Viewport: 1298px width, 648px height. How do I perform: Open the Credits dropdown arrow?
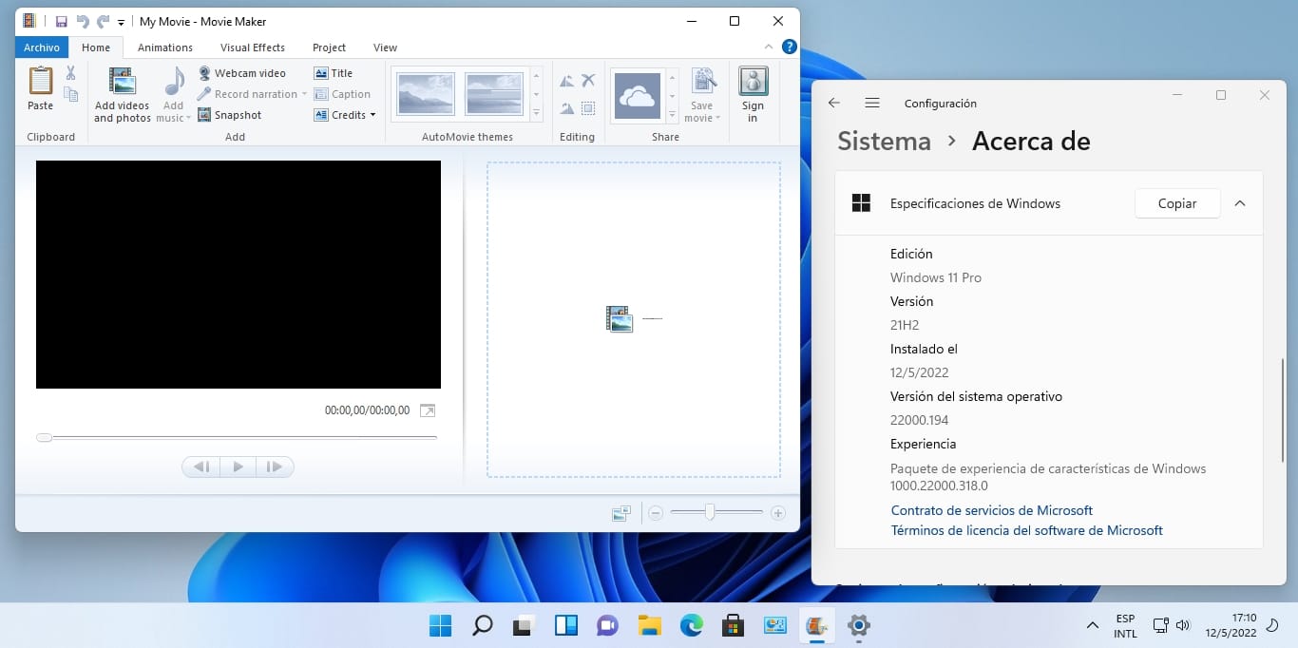pos(372,115)
